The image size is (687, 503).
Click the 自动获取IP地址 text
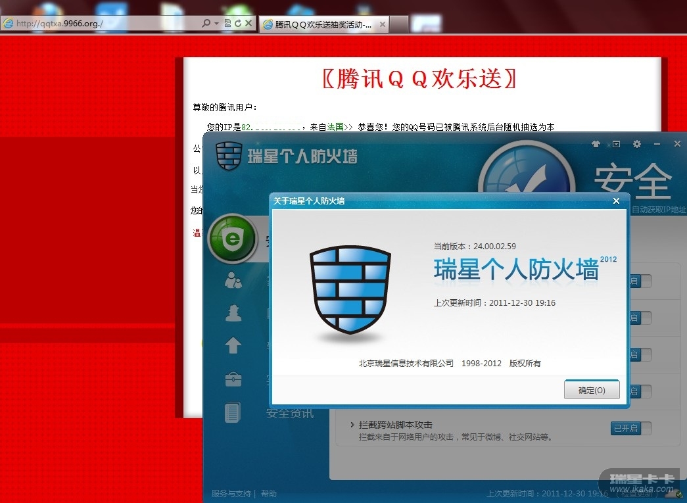click(x=659, y=210)
